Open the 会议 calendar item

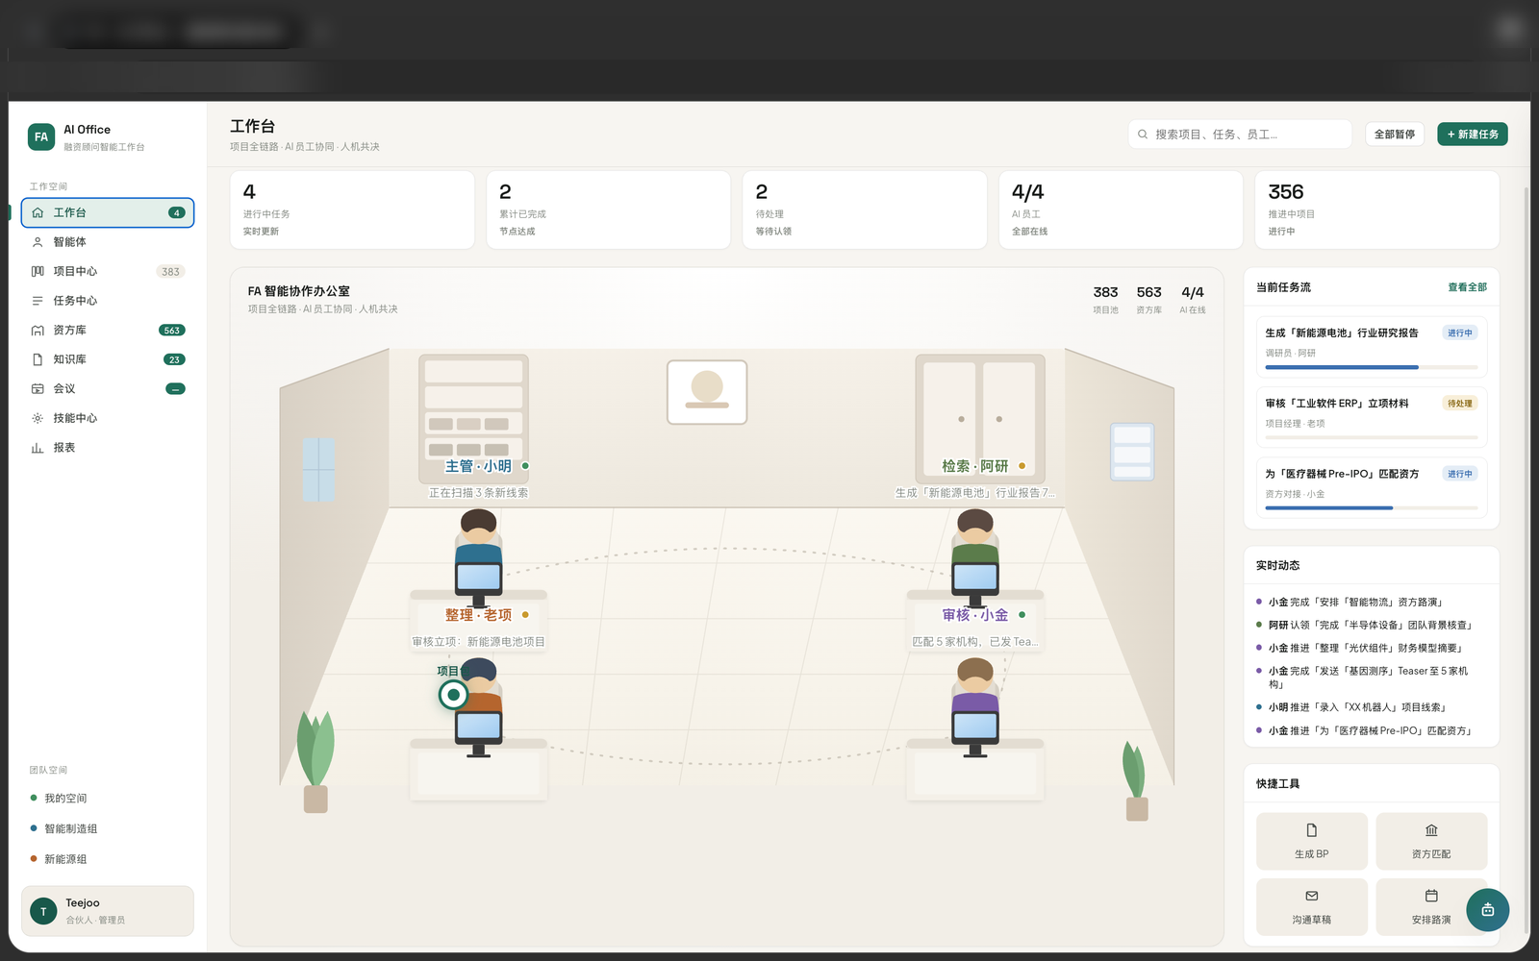pyautogui.click(x=108, y=389)
